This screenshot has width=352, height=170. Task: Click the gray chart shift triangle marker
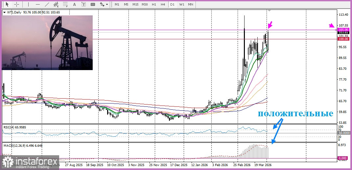click(270, 11)
